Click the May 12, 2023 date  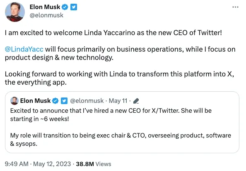click(x=52, y=164)
